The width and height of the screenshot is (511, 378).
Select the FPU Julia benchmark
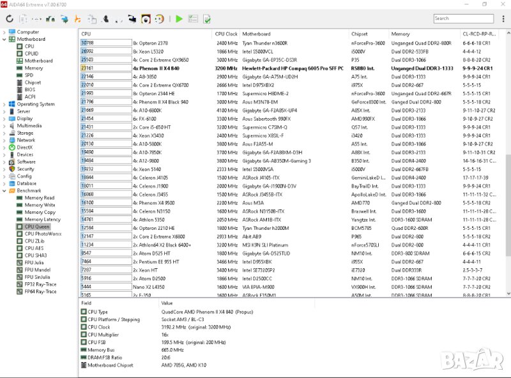tap(35, 262)
